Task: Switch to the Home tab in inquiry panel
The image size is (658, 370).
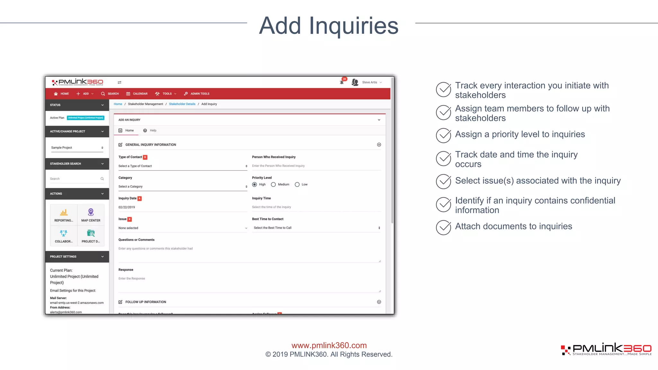Action: (x=126, y=130)
